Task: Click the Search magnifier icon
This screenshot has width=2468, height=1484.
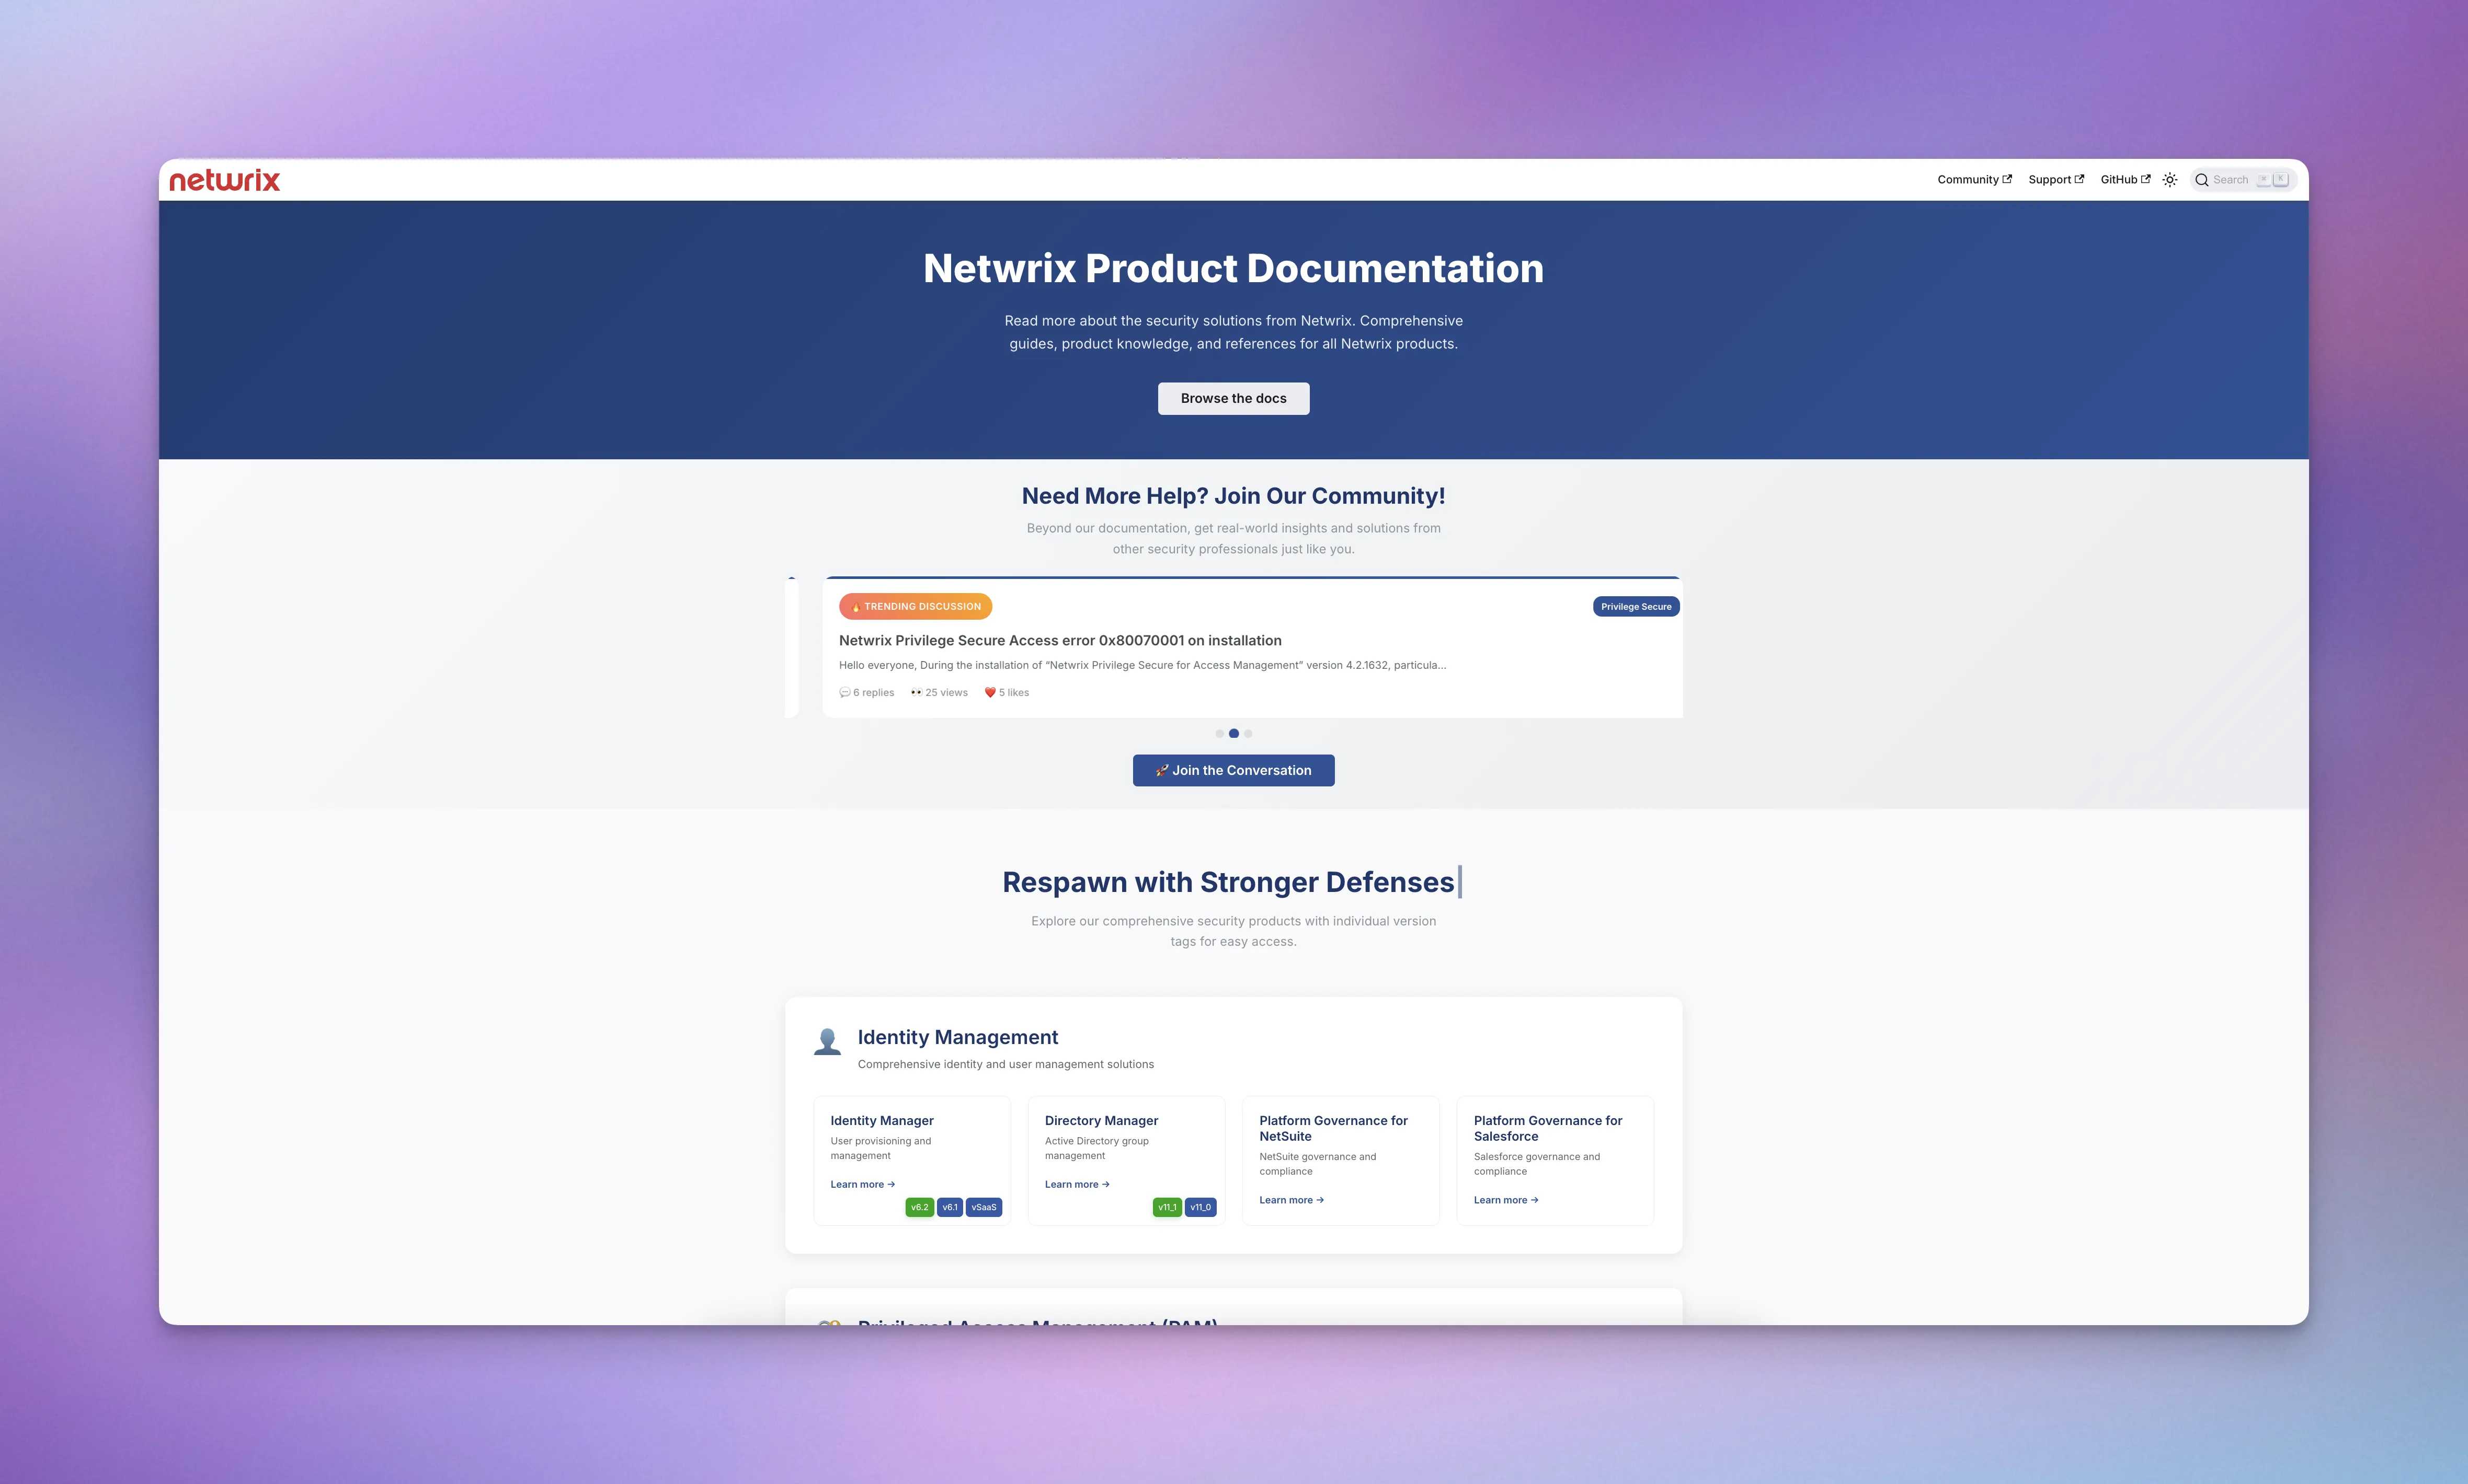Action: [2201, 180]
